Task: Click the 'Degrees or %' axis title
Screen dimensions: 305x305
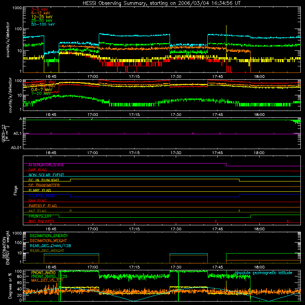Action: pyautogui.click(x=10, y=286)
